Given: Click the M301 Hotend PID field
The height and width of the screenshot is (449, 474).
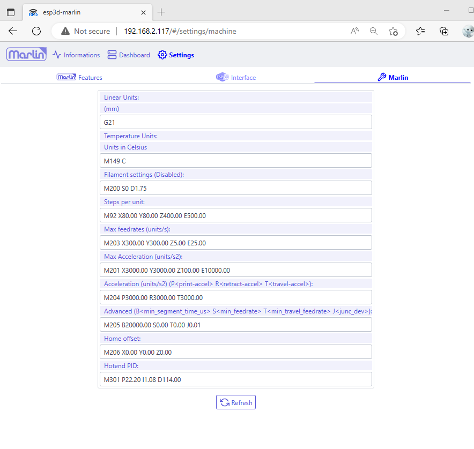Looking at the screenshot, I should (235, 379).
